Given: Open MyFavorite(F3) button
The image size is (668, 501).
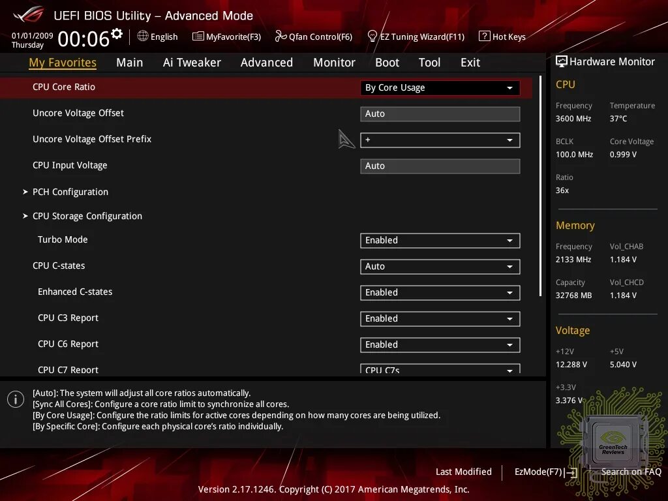Looking at the screenshot, I should click(x=226, y=37).
